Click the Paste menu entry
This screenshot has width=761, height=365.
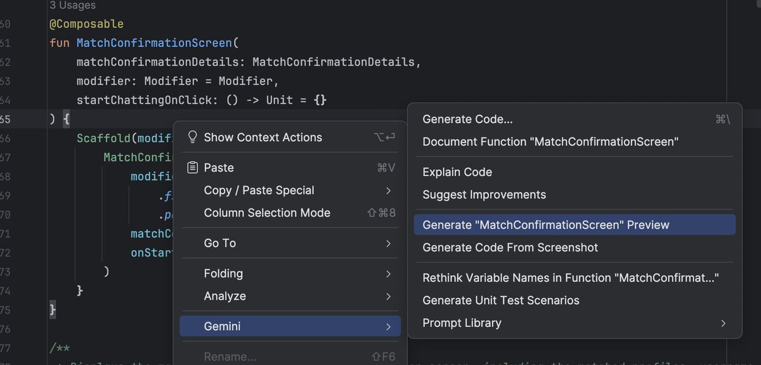point(218,167)
